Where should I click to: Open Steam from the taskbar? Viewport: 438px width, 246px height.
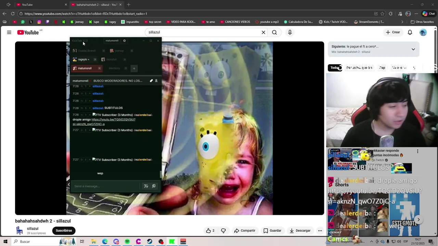point(150,242)
